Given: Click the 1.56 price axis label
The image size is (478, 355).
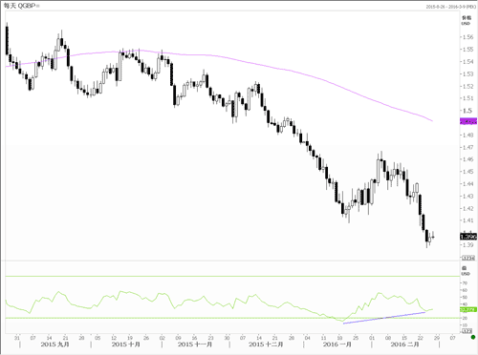Looking at the screenshot, I should point(467,37).
